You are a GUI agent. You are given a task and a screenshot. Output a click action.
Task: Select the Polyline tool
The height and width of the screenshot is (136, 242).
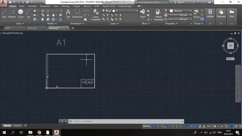(12, 14)
